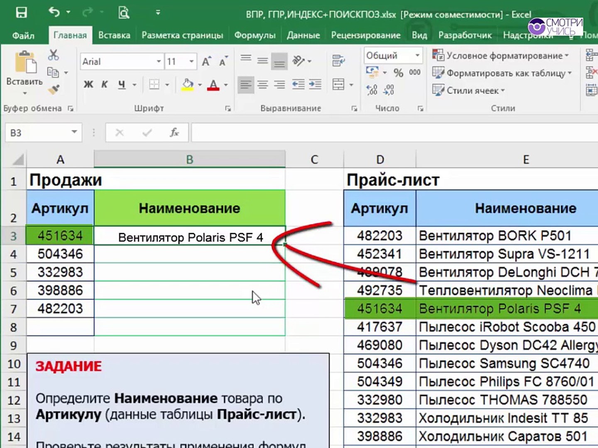Open Буфер обмена dialog launcher
Screen dimensions: 598x448
pyautogui.click(x=71, y=109)
